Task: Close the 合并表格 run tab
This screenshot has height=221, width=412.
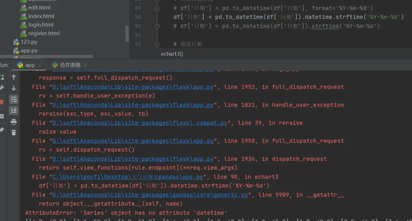Action: [x=85, y=65]
